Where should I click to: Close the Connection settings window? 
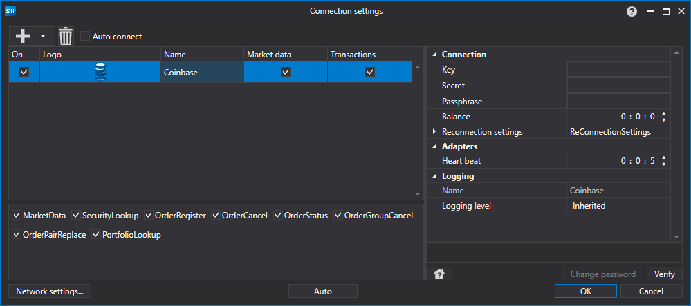[x=681, y=12]
